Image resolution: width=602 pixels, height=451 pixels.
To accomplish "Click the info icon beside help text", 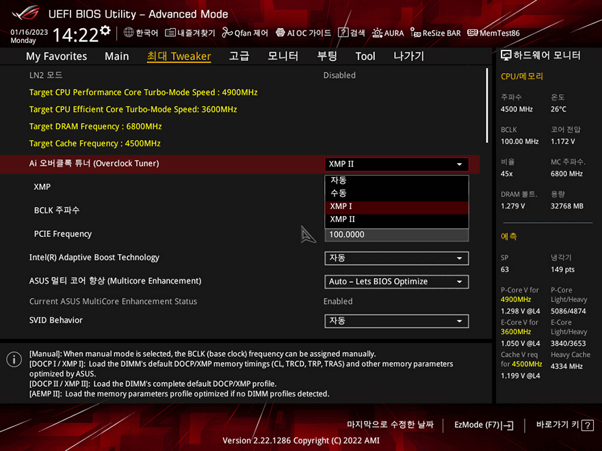I will (14, 359).
